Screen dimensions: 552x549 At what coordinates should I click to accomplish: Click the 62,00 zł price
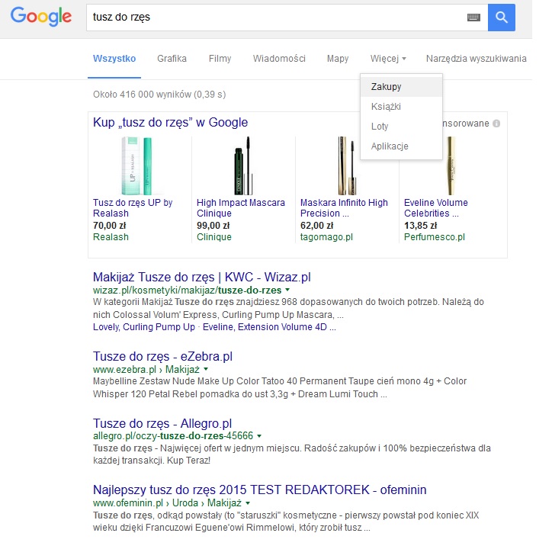(x=317, y=226)
